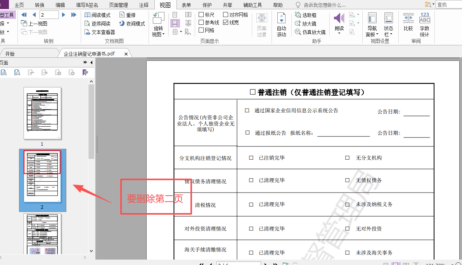The image size is (462, 265).
Task: Activate the loupe (仿真放大镜) tool
Action: tap(310, 32)
